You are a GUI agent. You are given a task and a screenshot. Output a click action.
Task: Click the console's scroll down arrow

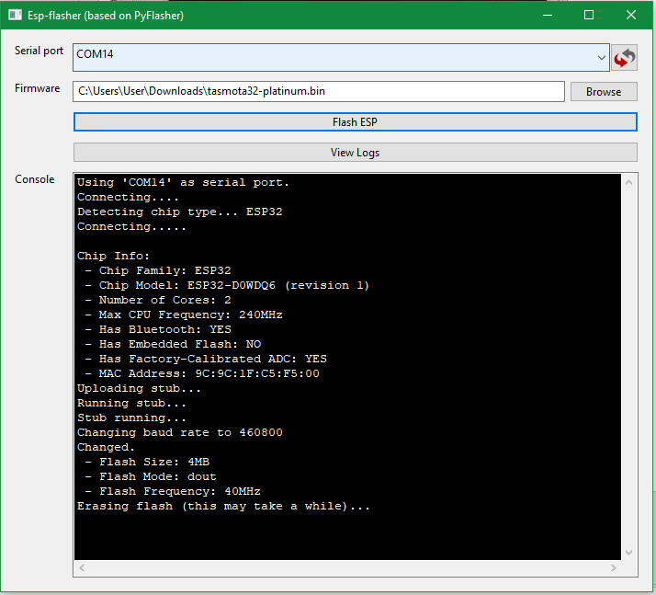pos(629,552)
